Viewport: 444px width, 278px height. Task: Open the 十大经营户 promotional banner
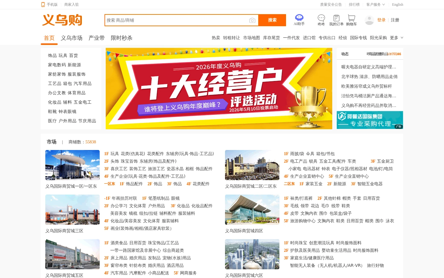pos(219,89)
